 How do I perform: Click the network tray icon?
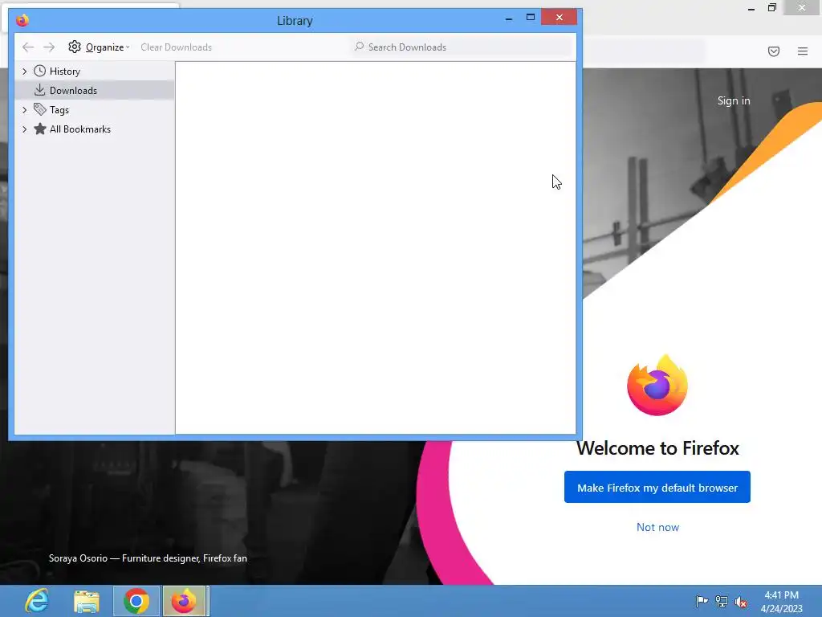pos(722,601)
